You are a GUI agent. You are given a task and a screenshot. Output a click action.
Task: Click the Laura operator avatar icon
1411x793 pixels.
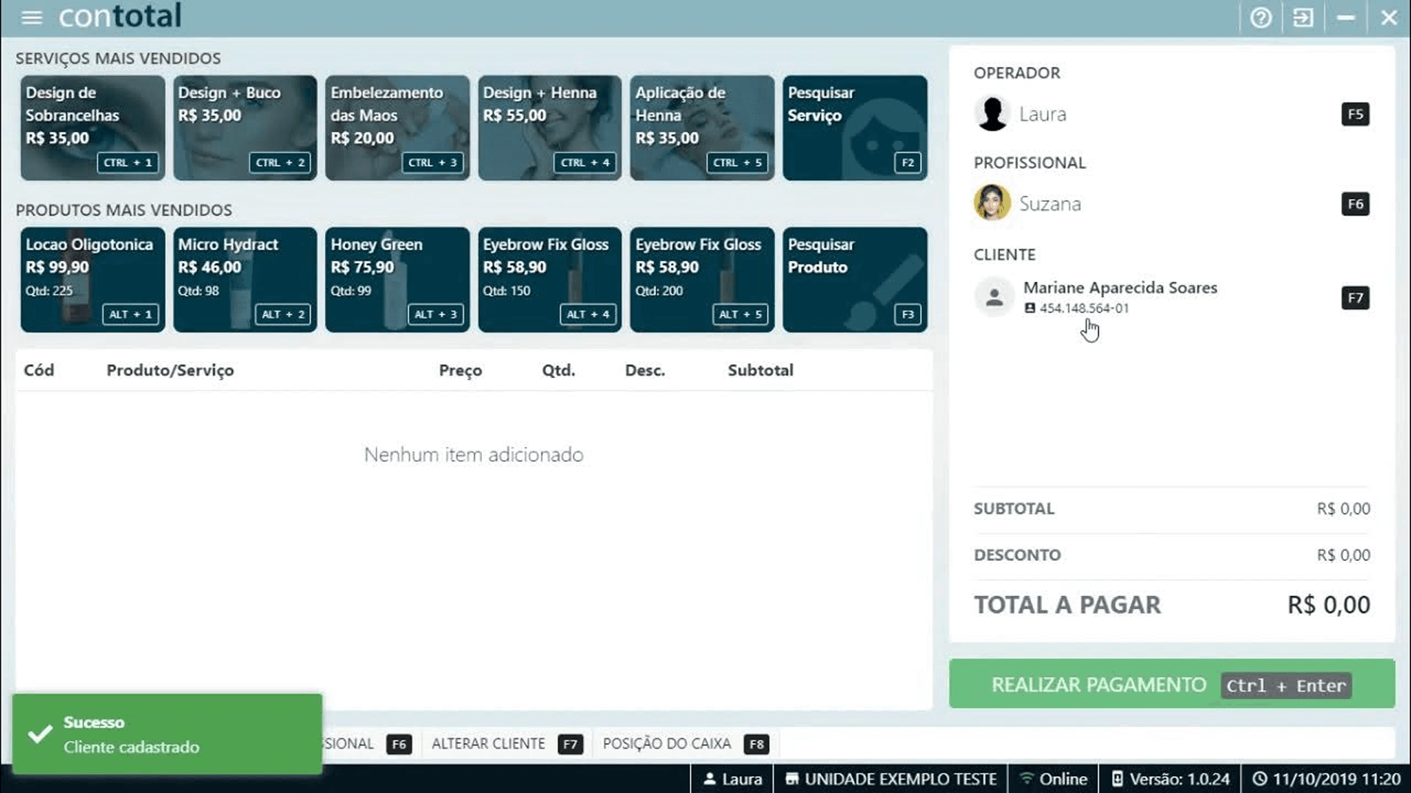coord(992,114)
